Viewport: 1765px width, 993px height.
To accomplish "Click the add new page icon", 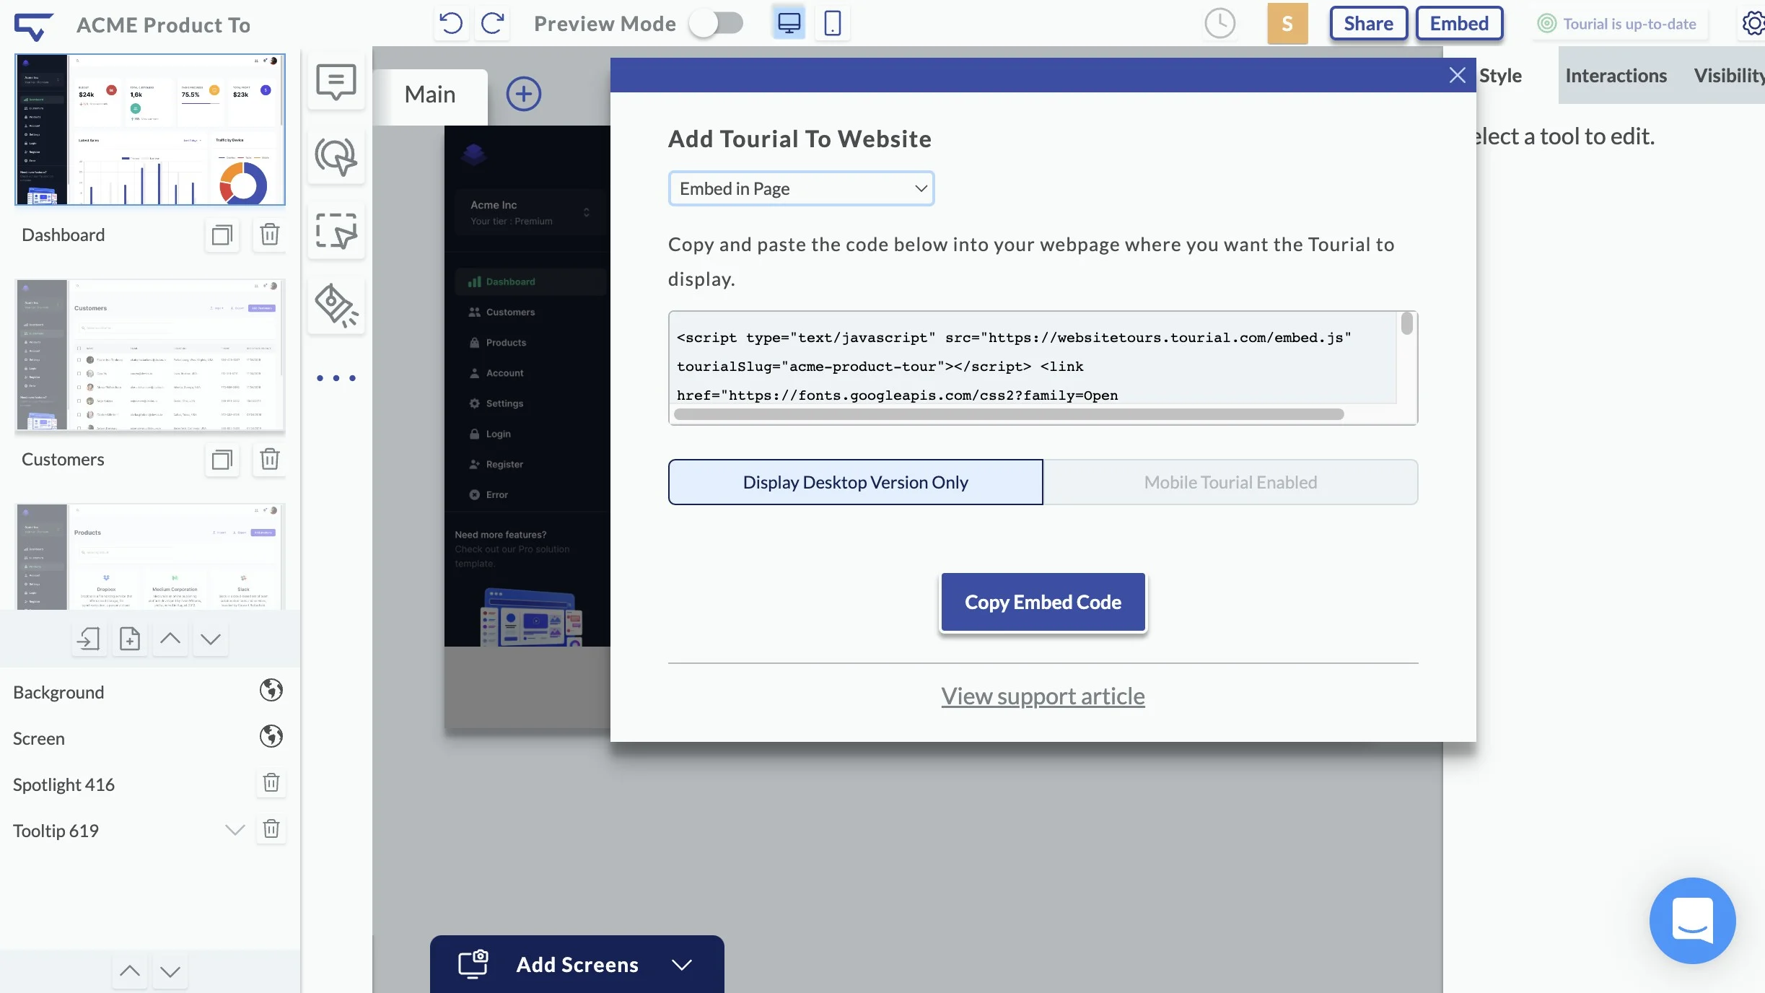I will [x=130, y=639].
